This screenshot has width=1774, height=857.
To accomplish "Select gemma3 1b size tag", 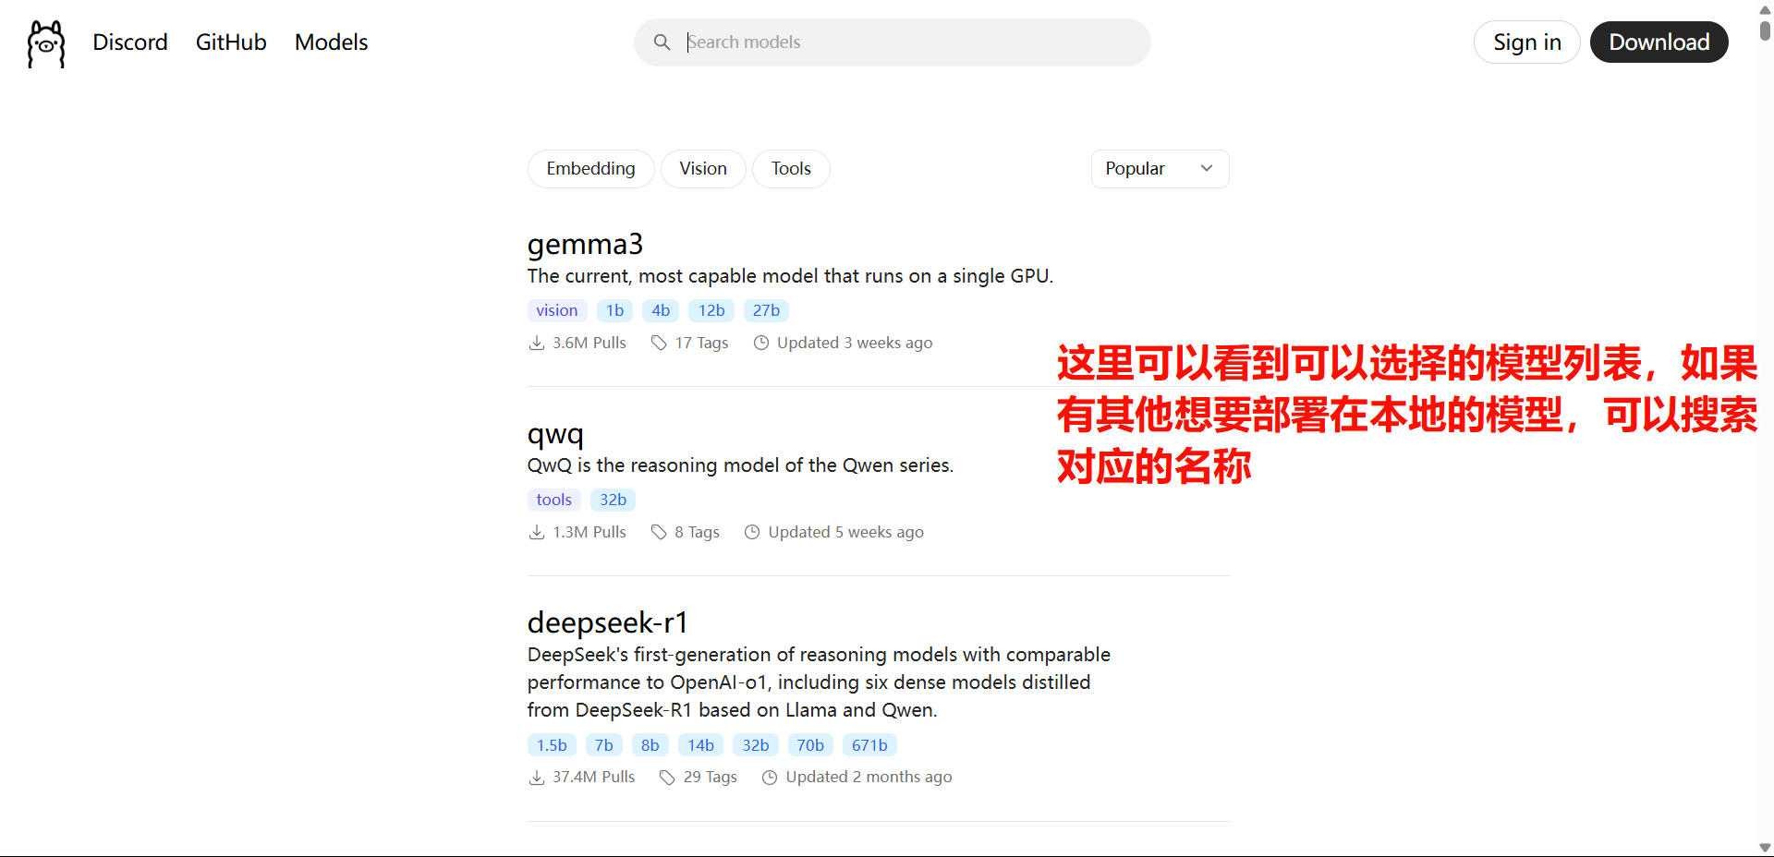I will [x=615, y=311].
